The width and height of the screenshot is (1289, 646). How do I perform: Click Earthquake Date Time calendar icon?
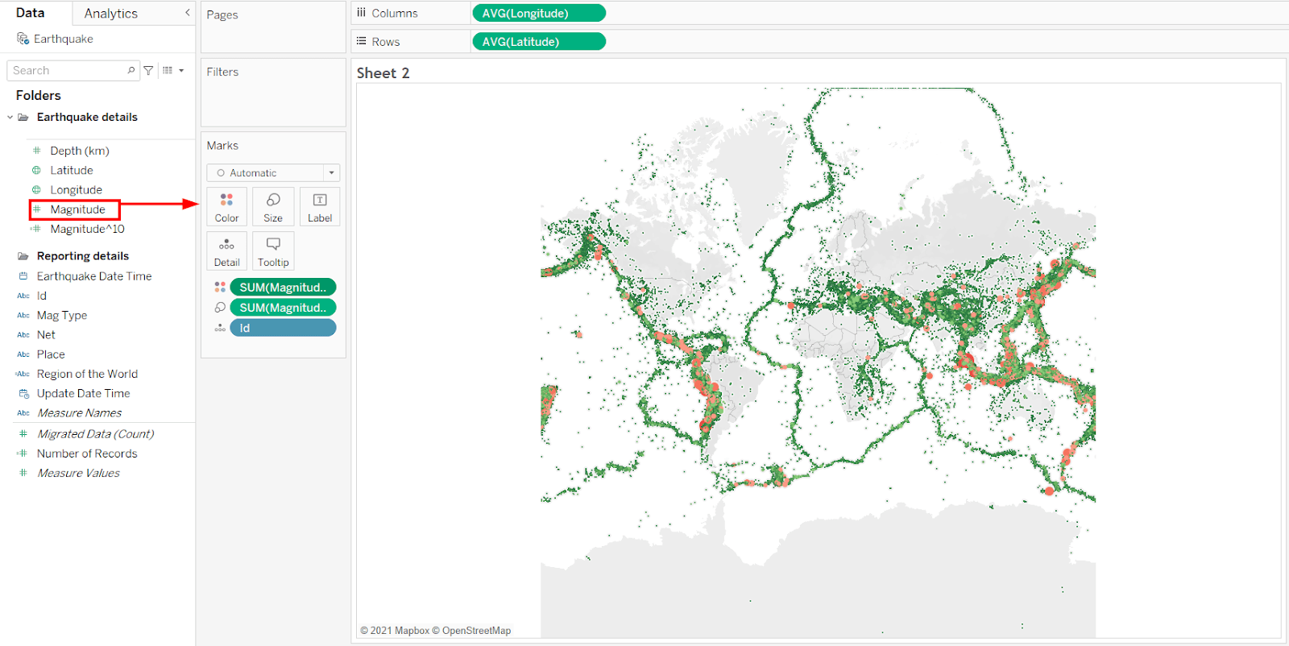click(x=23, y=275)
